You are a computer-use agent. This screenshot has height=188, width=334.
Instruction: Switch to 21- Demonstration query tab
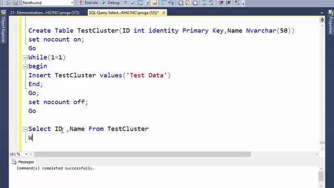point(45,13)
